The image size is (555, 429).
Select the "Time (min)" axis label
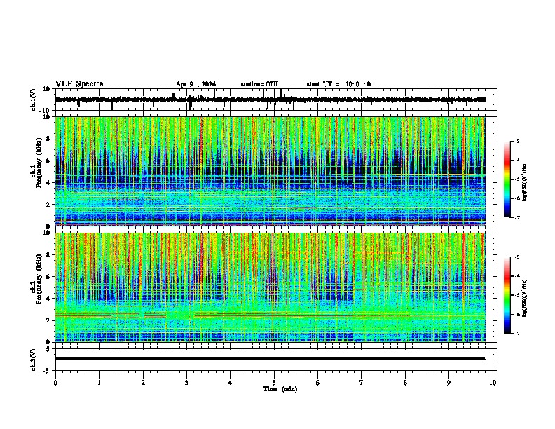[280, 389]
